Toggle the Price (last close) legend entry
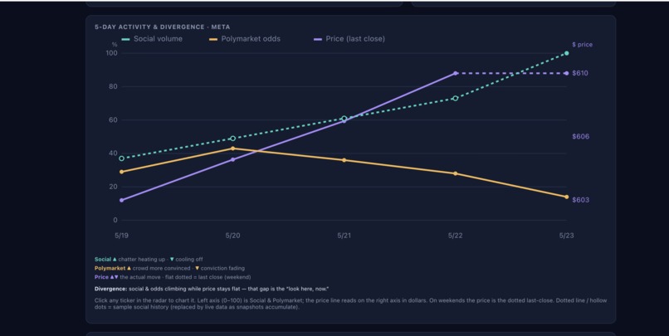The image size is (669, 336). (x=349, y=39)
